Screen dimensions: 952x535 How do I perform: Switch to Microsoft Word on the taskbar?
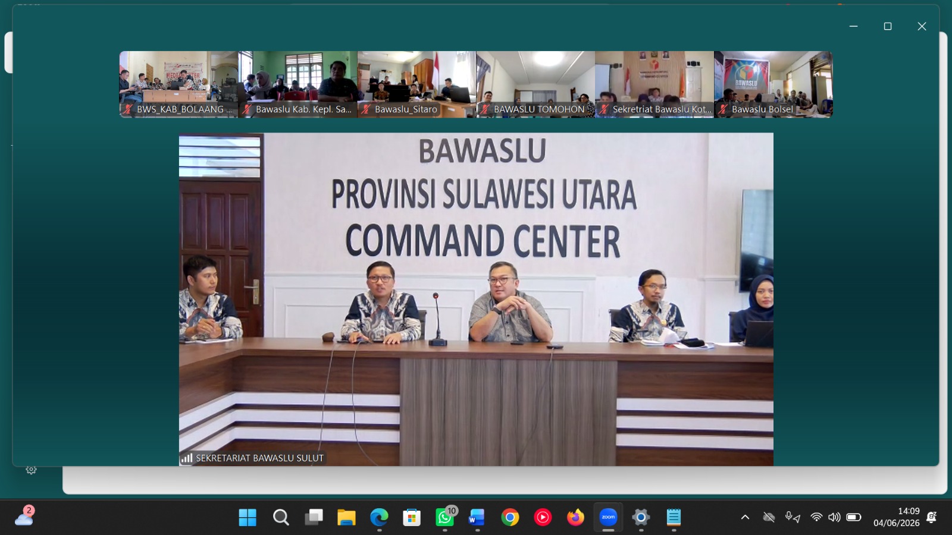click(x=477, y=518)
